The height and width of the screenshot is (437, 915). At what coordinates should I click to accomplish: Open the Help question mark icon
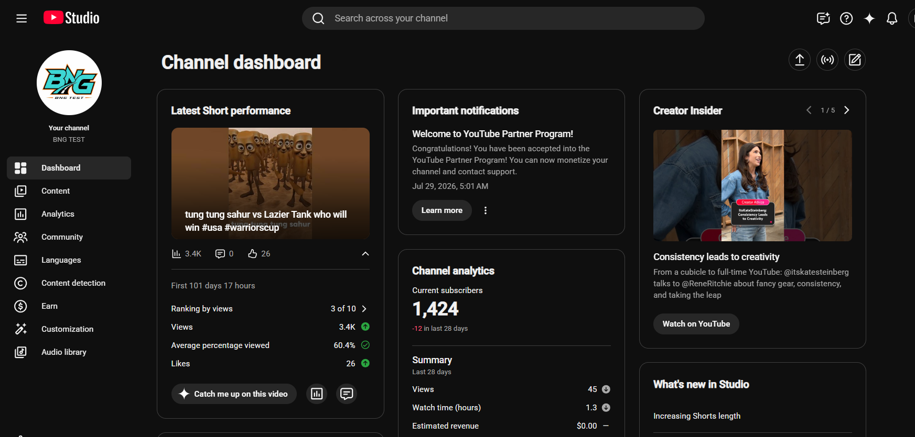point(846,18)
